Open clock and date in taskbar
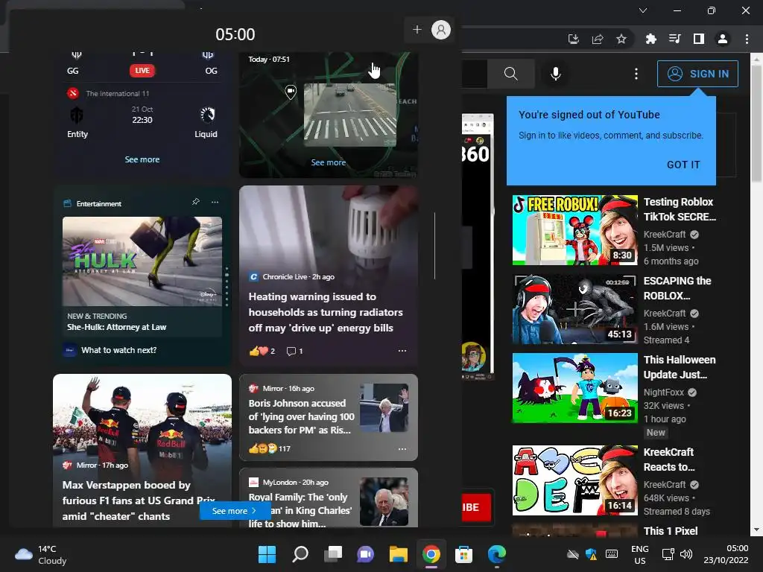The width and height of the screenshot is (763, 572). click(726, 554)
